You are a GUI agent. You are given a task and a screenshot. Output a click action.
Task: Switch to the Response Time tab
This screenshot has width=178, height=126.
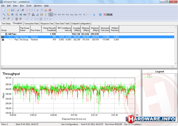point(47,24)
